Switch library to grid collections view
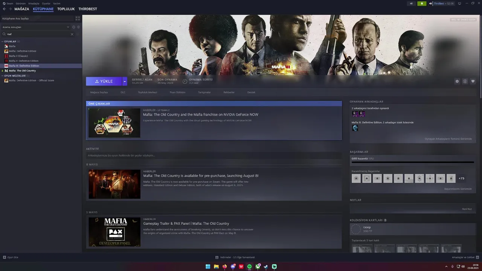Screen dimensions: 482x271 (x=78, y=18)
